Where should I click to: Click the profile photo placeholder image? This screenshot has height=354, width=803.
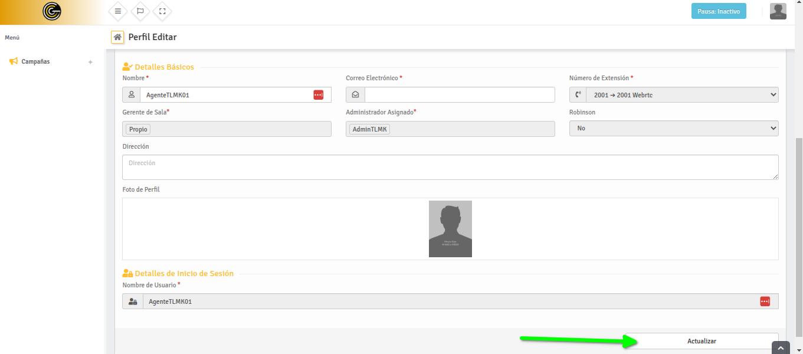[x=450, y=229]
